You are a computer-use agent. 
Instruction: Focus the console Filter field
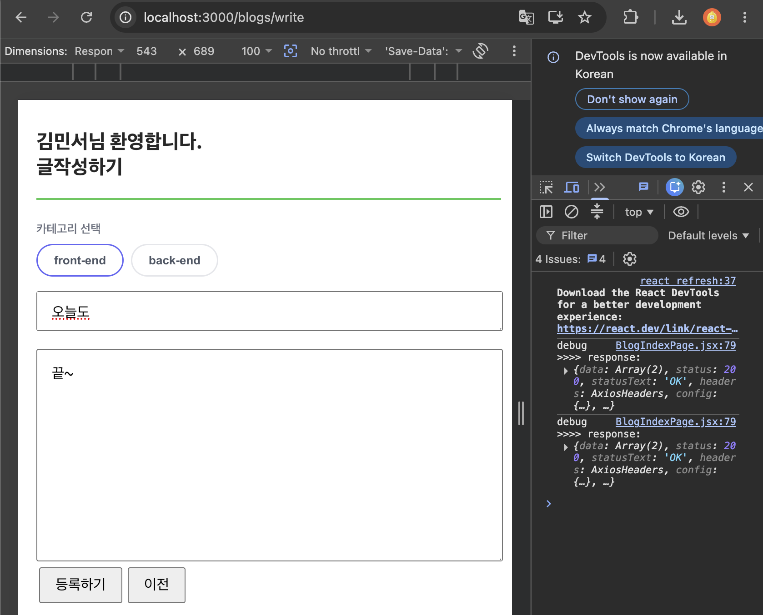[x=597, y=235]
